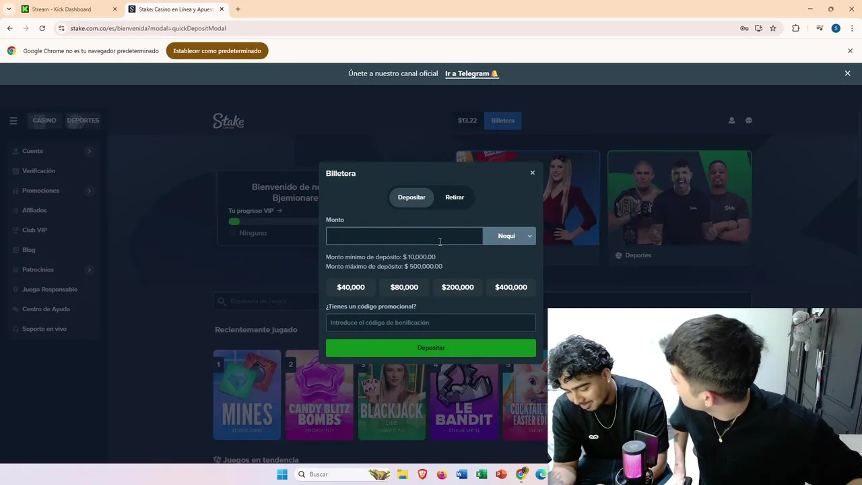The image size is (862, 485).
Task: Open Afiliados in the sidebar
Action: 34,210
